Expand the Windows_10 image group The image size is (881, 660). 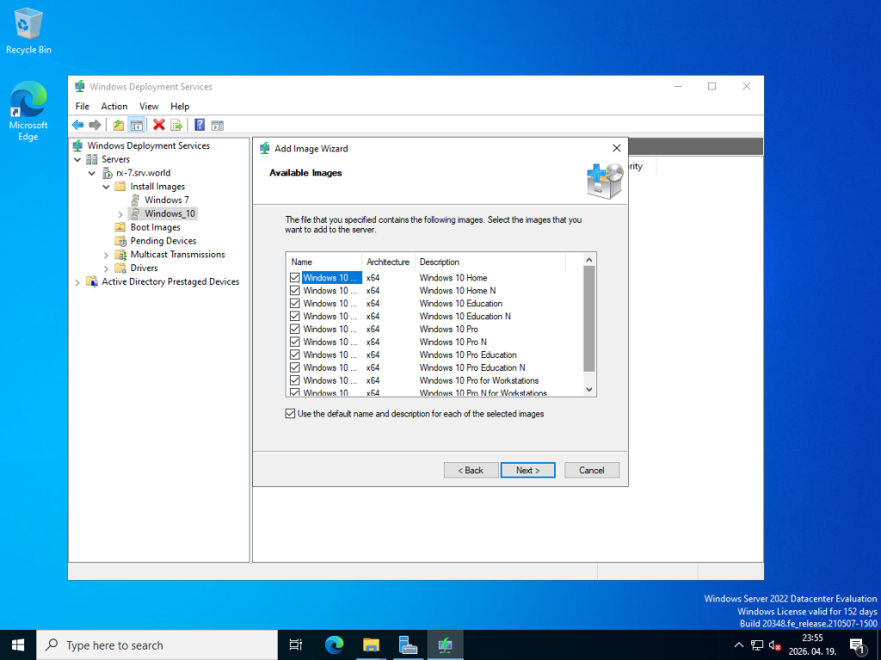point(120,214)
